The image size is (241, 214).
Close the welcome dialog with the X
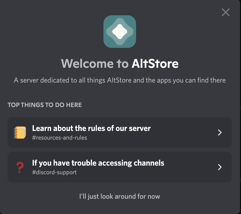click(225, 12)
